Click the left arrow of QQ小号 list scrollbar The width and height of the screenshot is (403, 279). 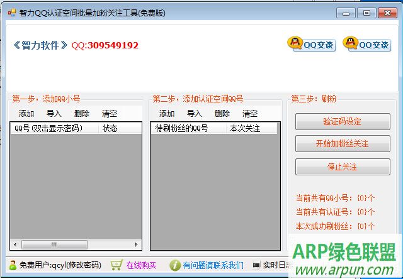point(15,244)
